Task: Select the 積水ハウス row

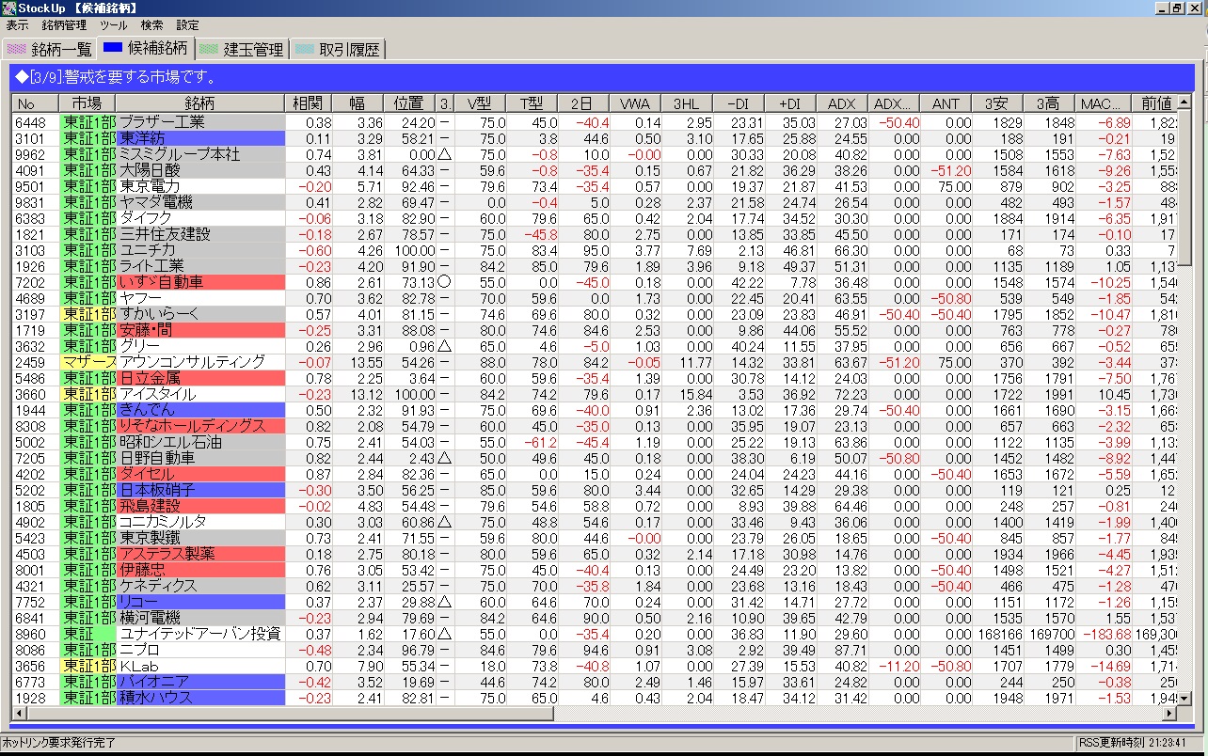Action: [x=595, y=698]
